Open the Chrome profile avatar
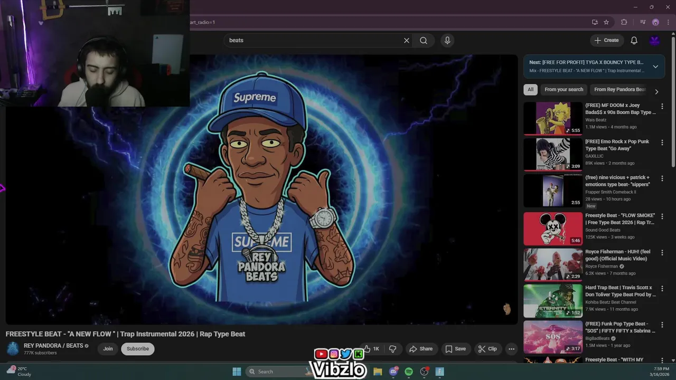The image size is (676, 380). click(x=655, y=22)
